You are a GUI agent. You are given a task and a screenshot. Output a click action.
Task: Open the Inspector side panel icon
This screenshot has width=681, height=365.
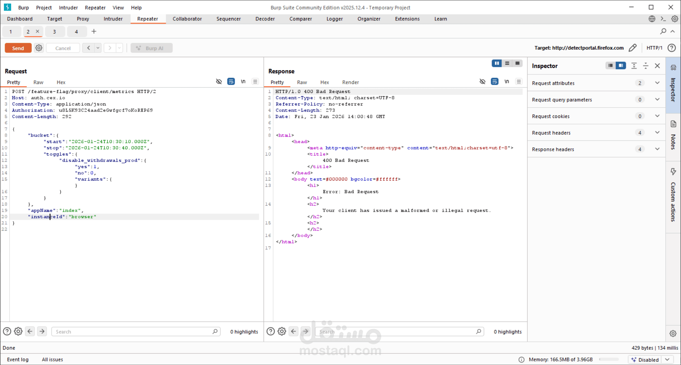[673, 68]
